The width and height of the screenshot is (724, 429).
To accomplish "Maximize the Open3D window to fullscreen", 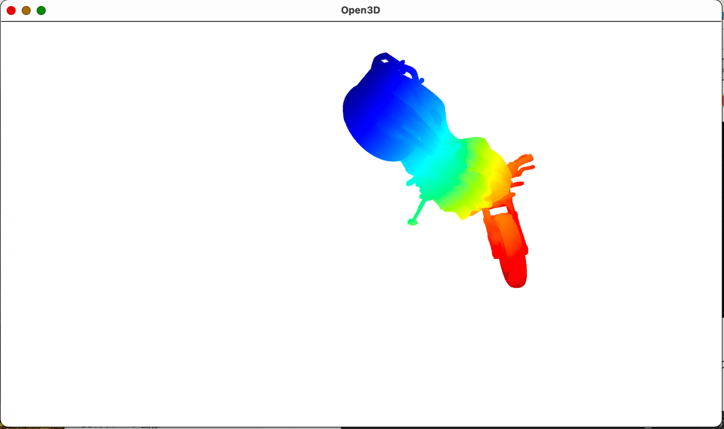I will (41, 10).
